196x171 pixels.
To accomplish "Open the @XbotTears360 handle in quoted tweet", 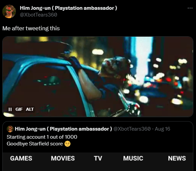I will [x=132, y=129].
